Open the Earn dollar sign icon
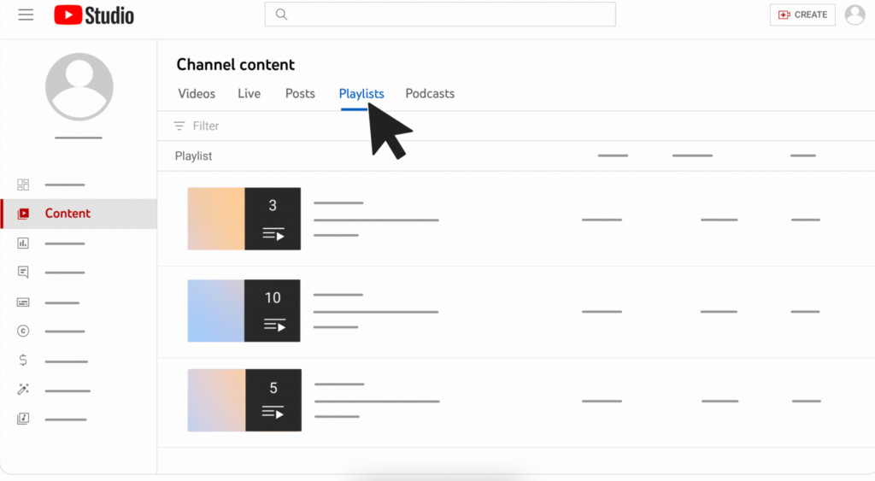The image size is (875, 481). click(23, 361)
